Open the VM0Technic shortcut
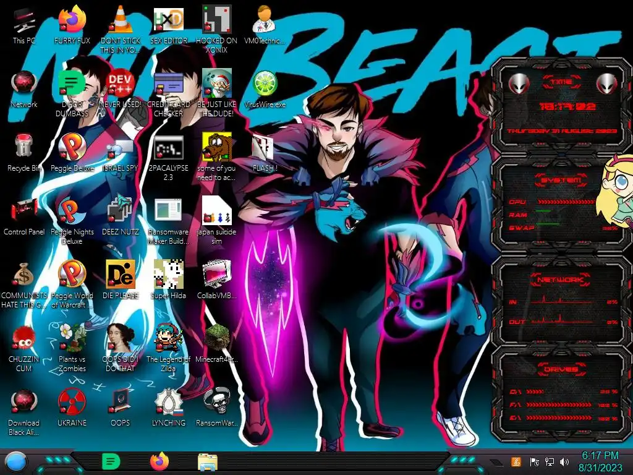This screenshot has width=633, height=475. pos(265,19)
